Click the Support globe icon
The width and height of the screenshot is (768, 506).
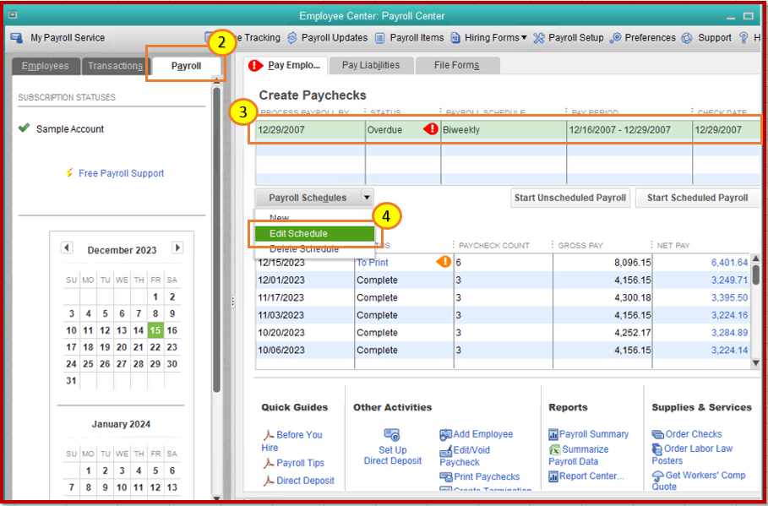[687, 38]
